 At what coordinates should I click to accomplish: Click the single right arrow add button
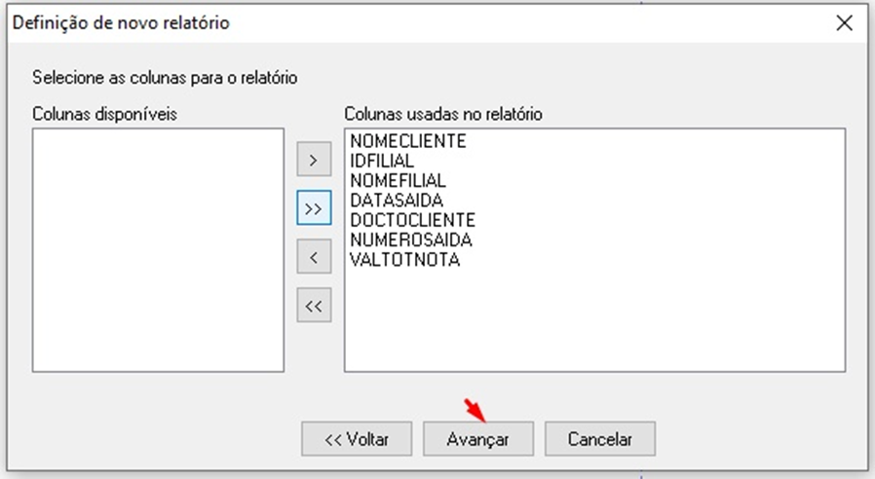point(314,159)
